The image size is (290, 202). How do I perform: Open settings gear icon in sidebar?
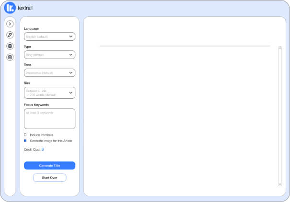point(10,57)
